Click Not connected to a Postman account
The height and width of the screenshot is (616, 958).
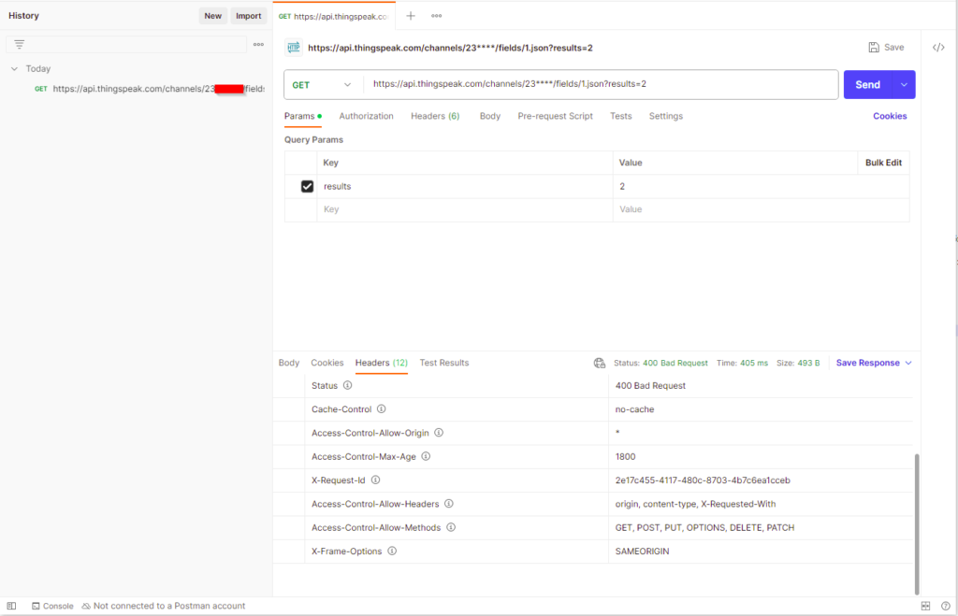(163, 606)
